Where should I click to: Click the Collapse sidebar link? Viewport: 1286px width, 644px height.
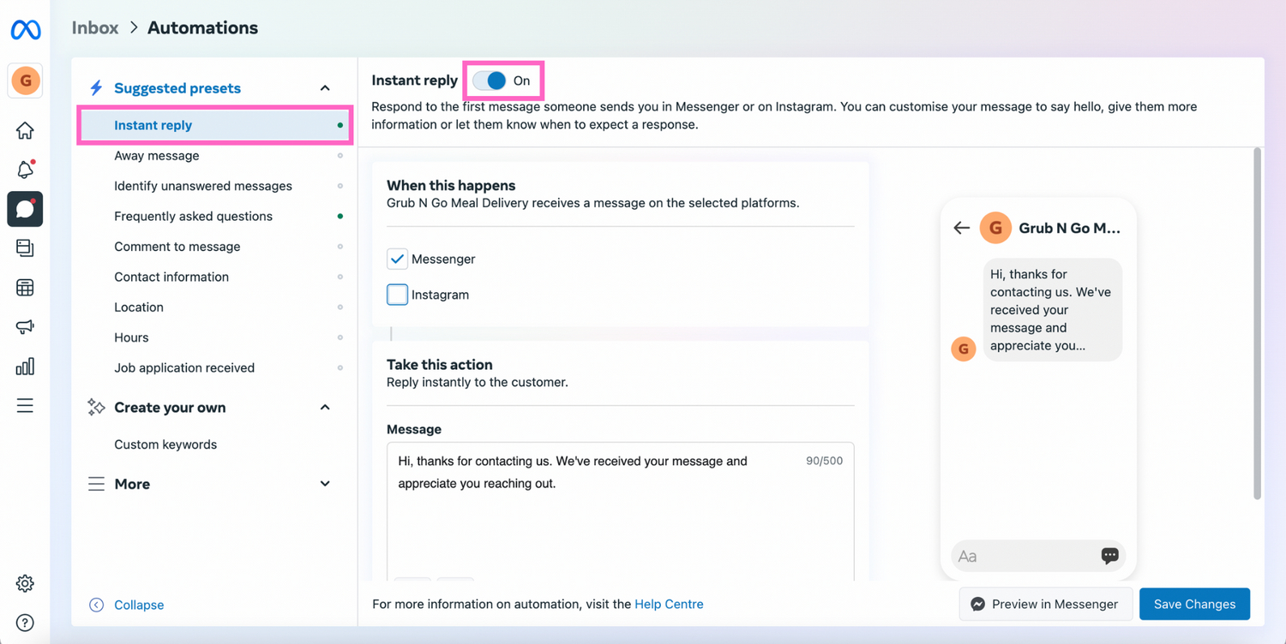point(139,605)
